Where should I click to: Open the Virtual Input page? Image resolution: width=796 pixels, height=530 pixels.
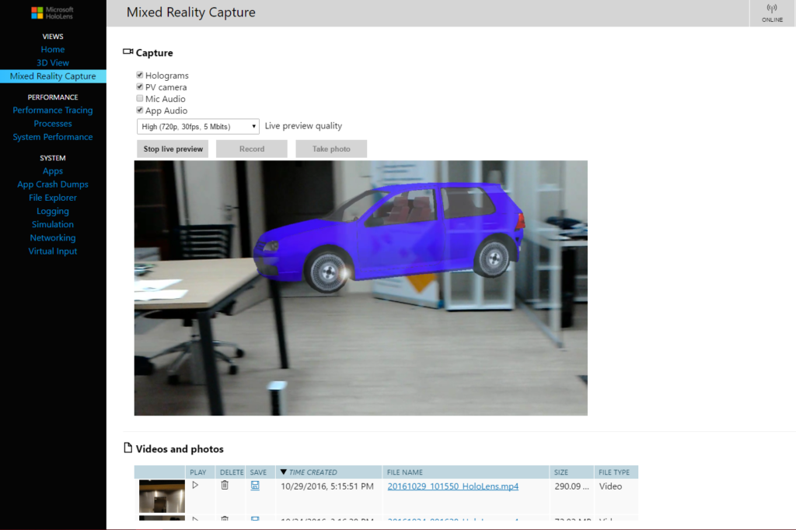pyautogui.click(x=53, y=251)
